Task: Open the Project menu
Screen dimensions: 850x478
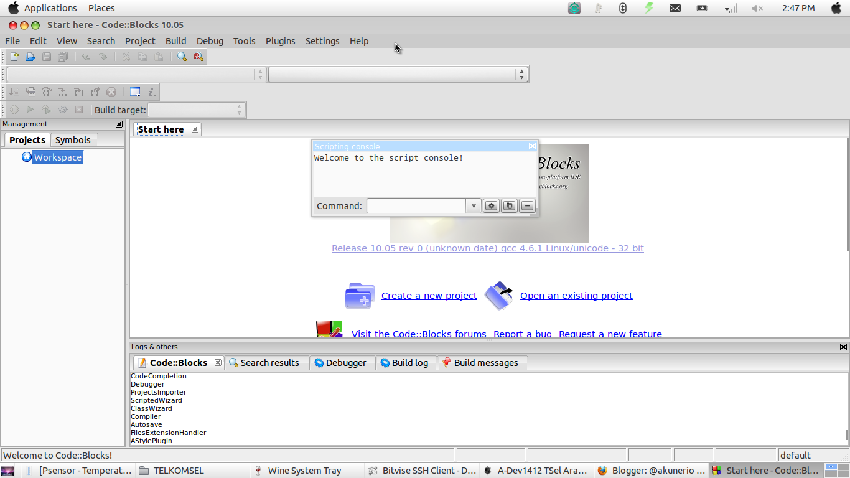Action: click(x=140, y=41)
